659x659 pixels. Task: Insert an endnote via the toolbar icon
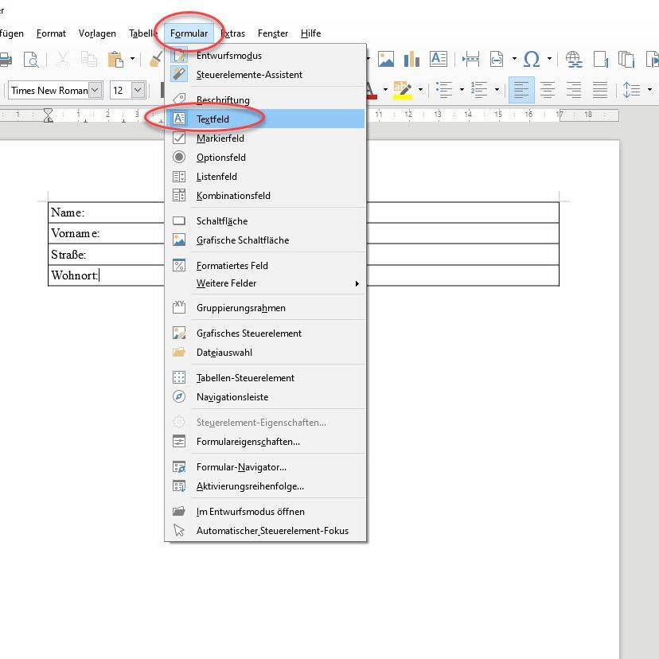pos(626,59)
